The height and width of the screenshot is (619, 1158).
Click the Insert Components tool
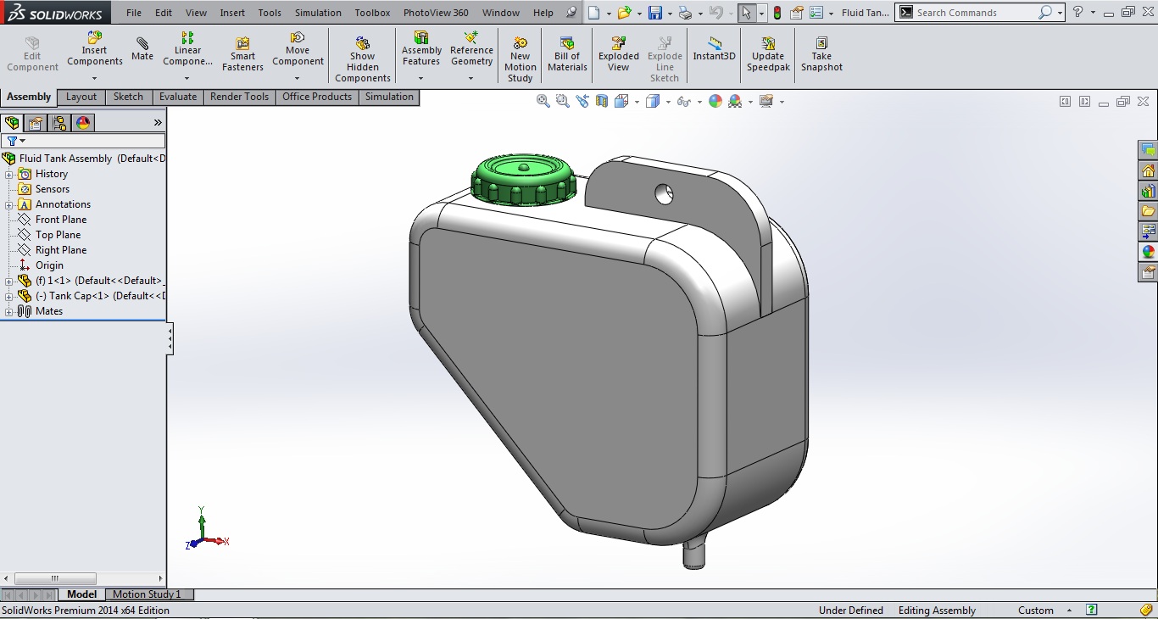click(x=95, y=49)
